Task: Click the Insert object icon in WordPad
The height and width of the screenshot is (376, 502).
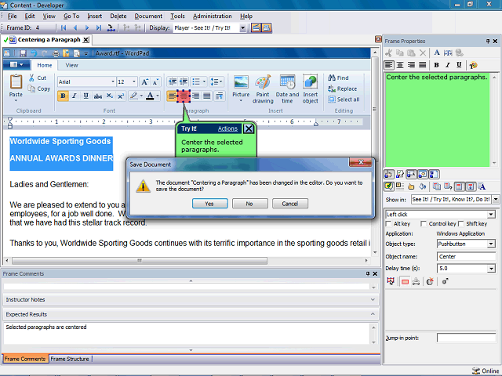Action: [x=311, y=81]
